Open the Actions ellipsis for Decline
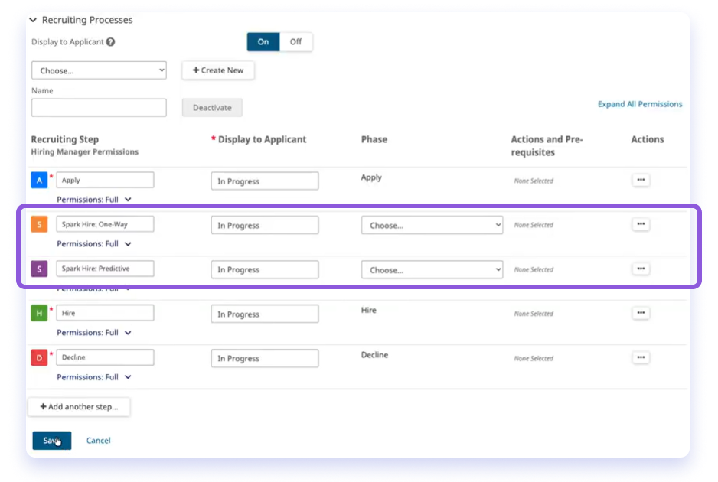The height and width of the screenshot is (482, 718). tap(641, 357)
